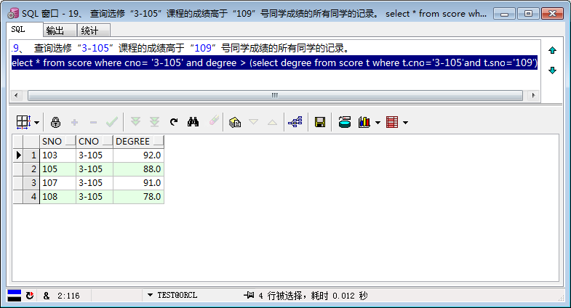The width and height of the screenshot is (571, 308).
Task: Click the degree cell 88.0
Action: click(x=139, y=169)
